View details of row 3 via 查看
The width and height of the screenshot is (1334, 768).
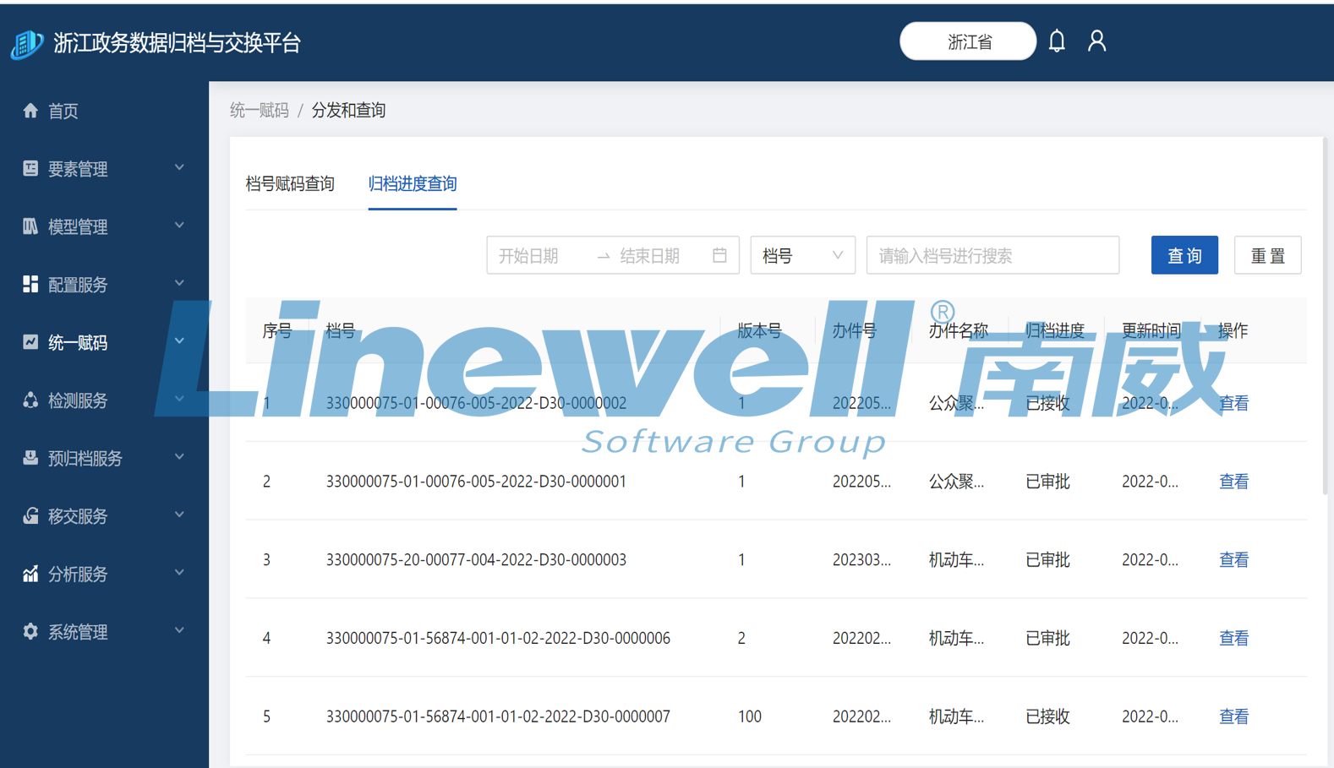(x=1233, y=559)
